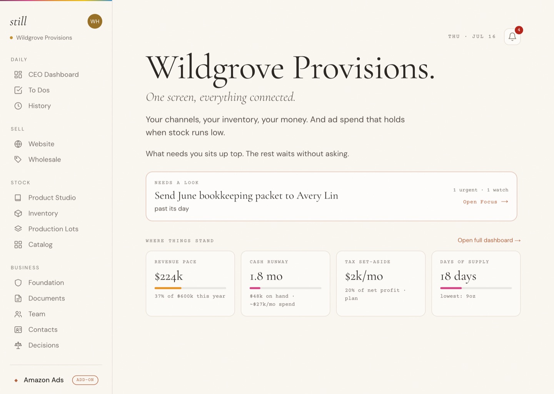Screen dimensions: 554x394
Task: Click the Inventory box icon
Action: tap(18, 213)
